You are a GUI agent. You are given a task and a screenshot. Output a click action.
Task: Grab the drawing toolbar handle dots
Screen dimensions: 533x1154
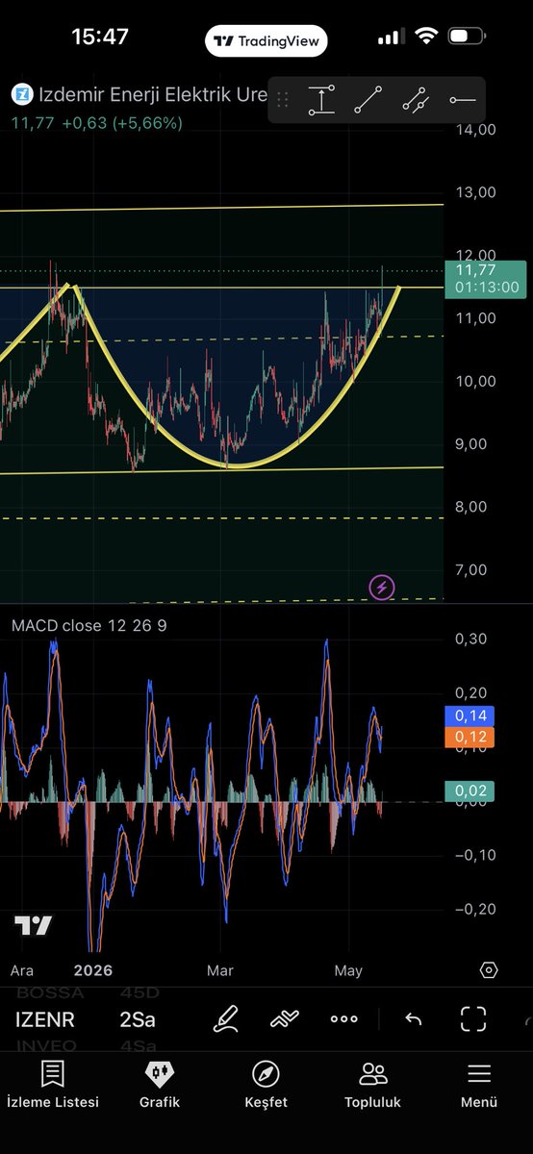click(283, 100)
